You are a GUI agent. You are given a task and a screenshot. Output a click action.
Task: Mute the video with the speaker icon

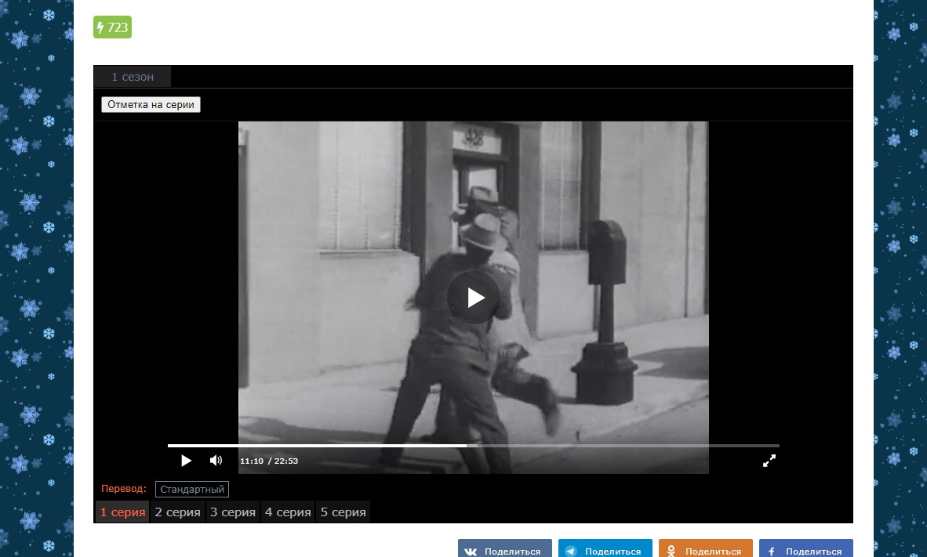click(216, 460)
